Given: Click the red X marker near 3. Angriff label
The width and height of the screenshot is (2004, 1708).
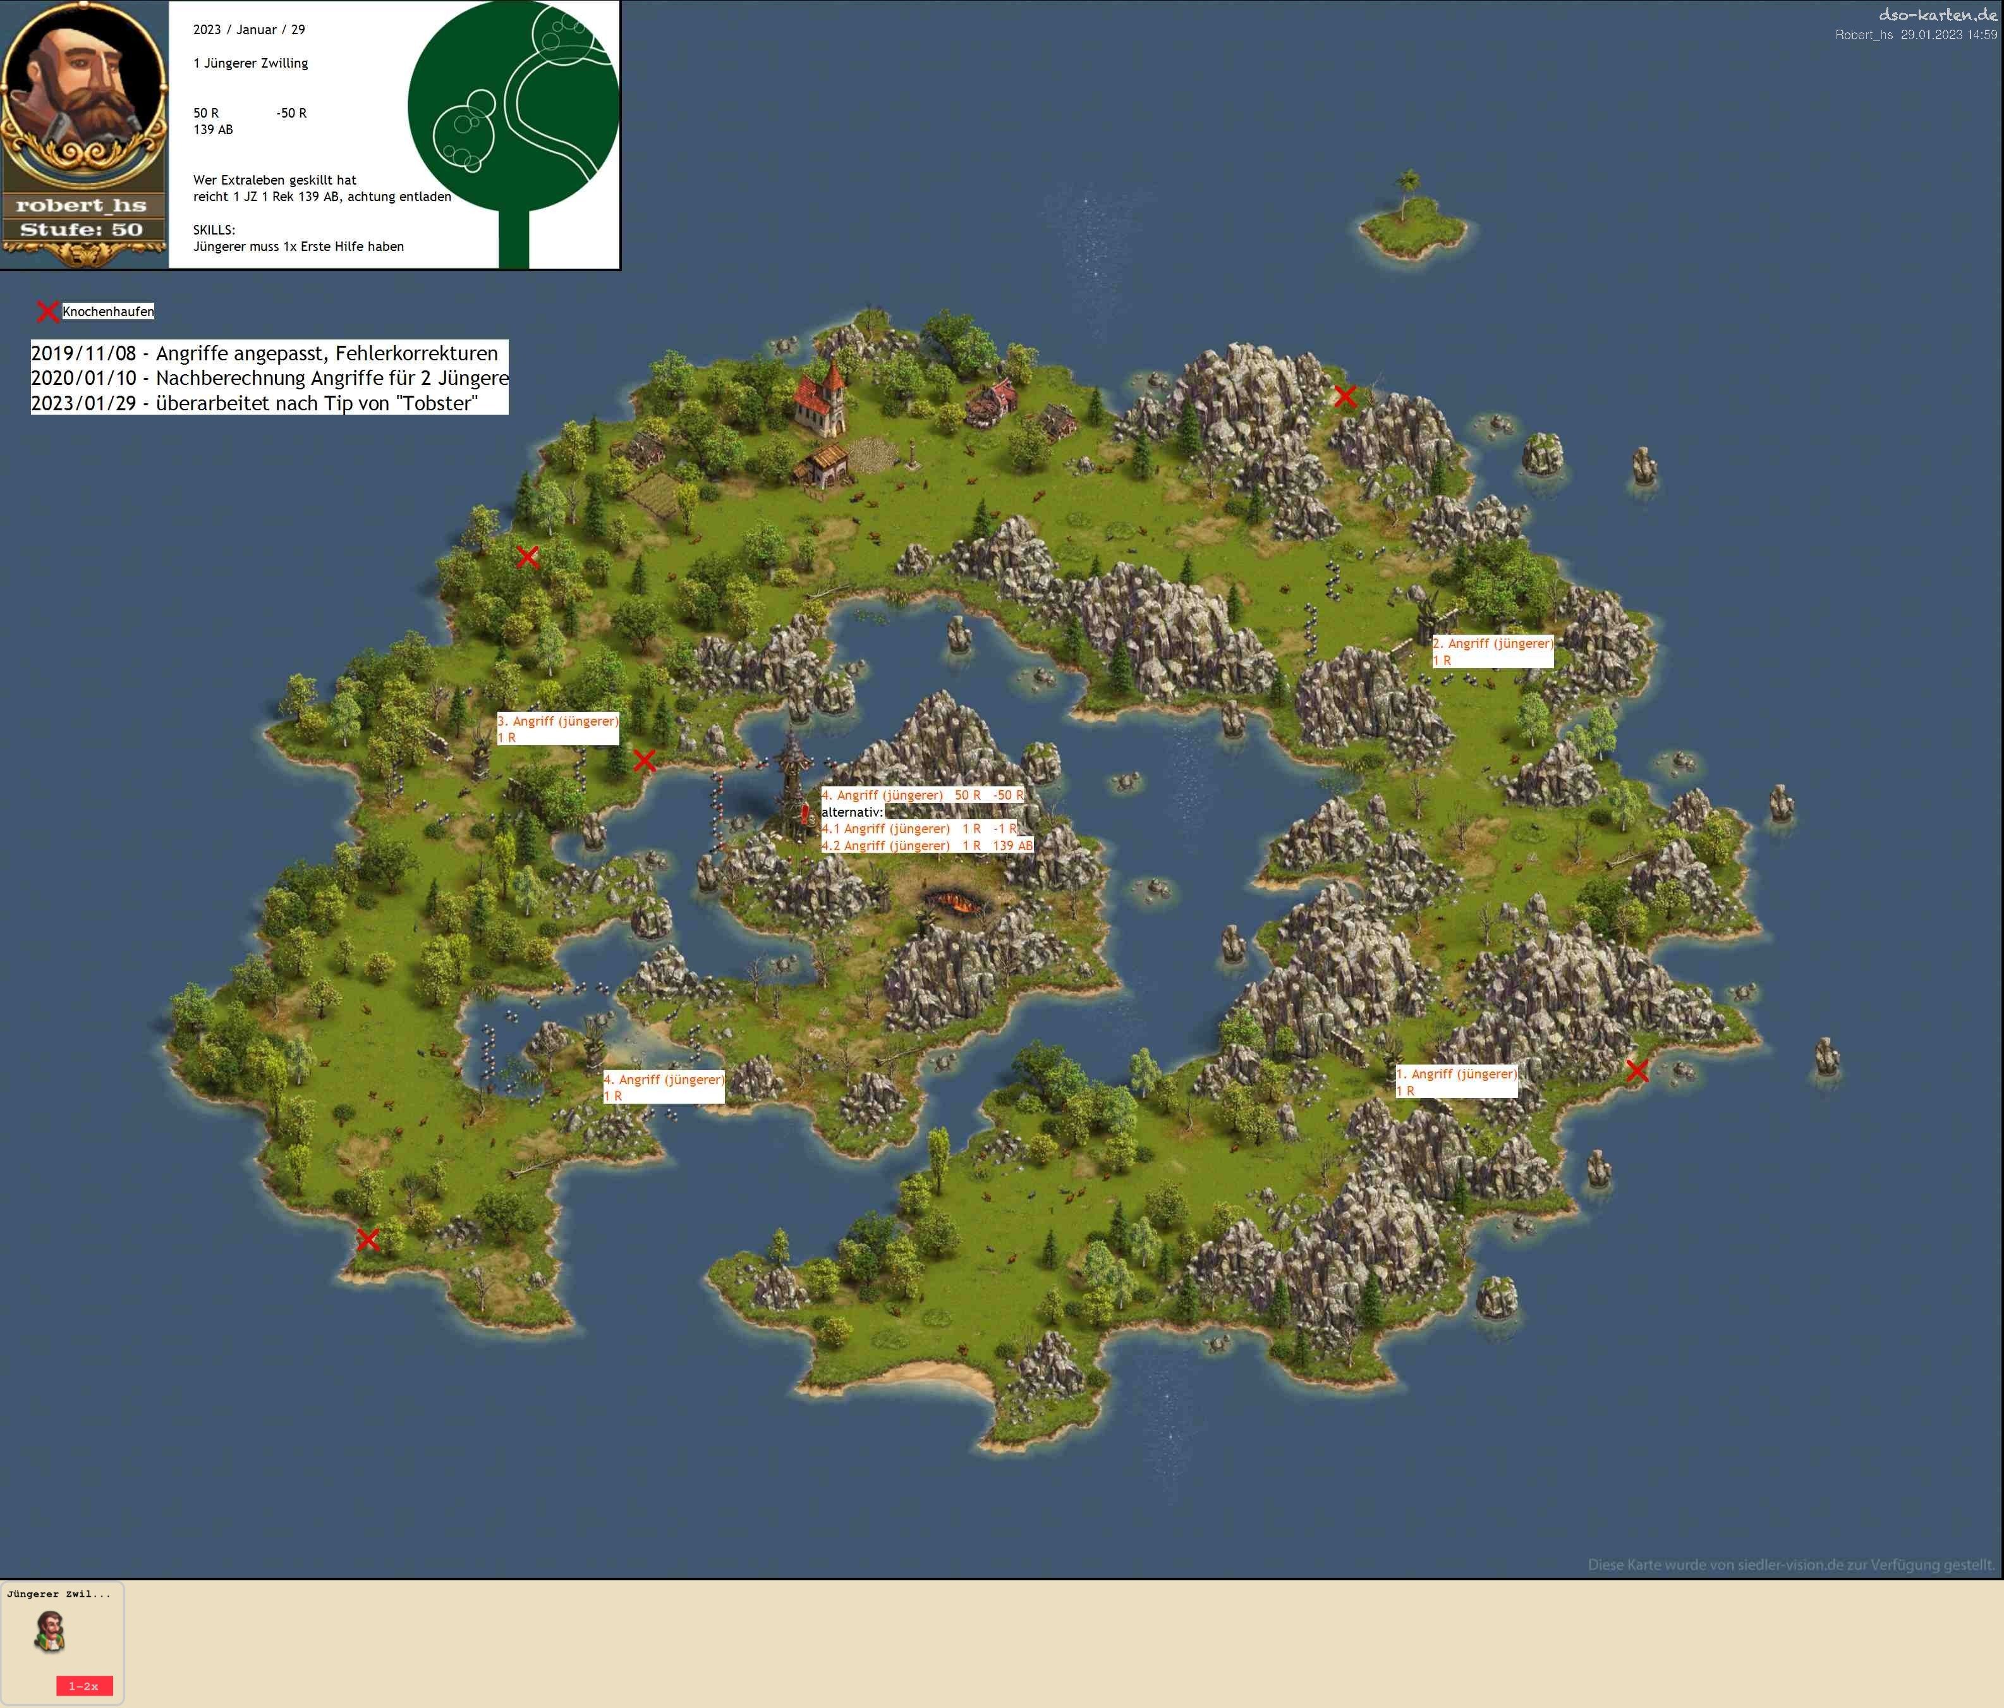Looking at the screenshot, I should [644, 761].
